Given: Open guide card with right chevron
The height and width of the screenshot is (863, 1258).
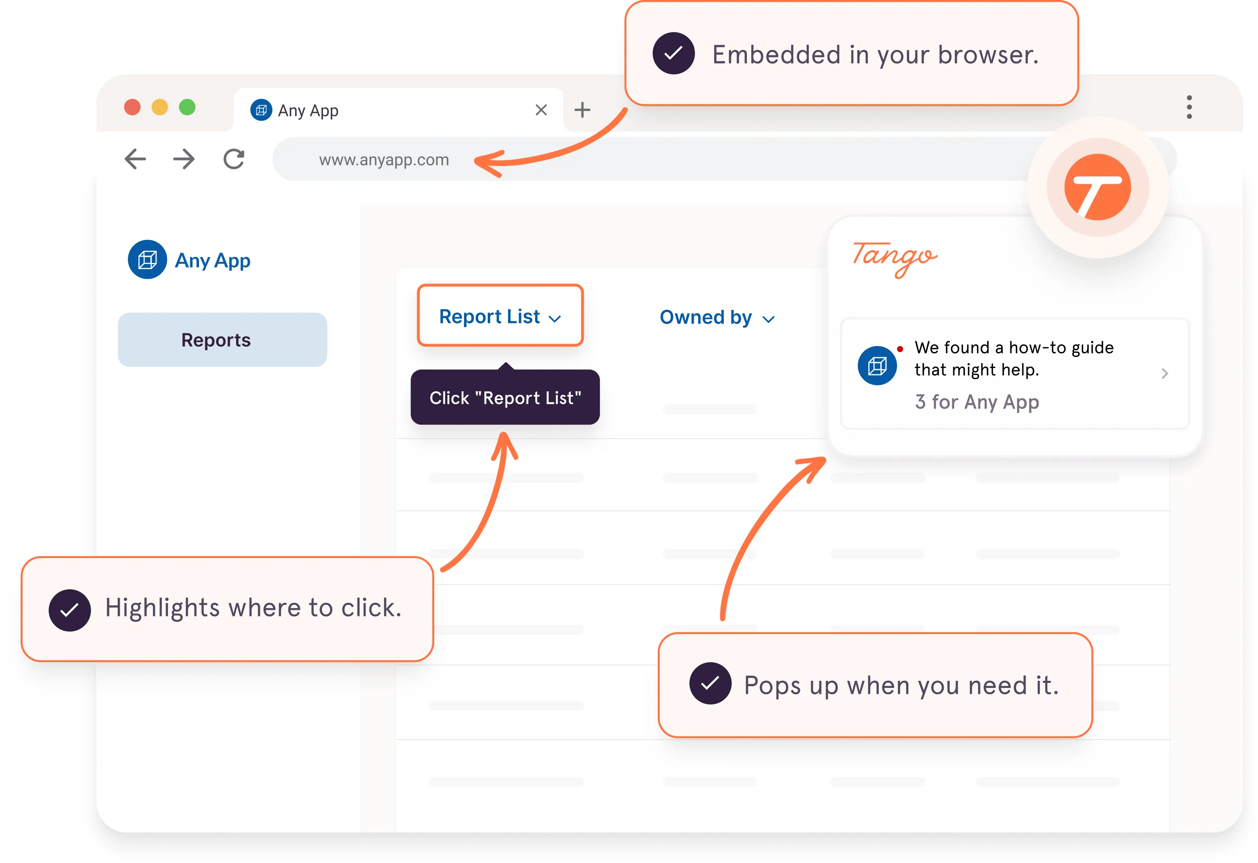Looking at the screenshot, I should point(1164,373).
